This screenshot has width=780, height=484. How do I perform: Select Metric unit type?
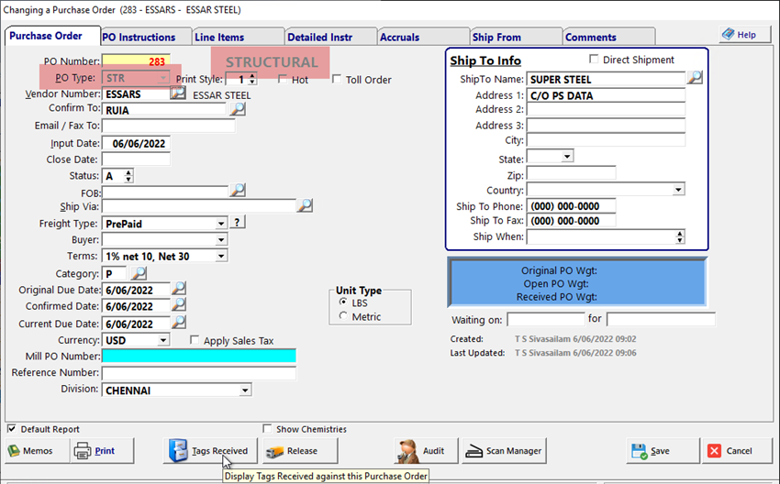coord(343,316)
